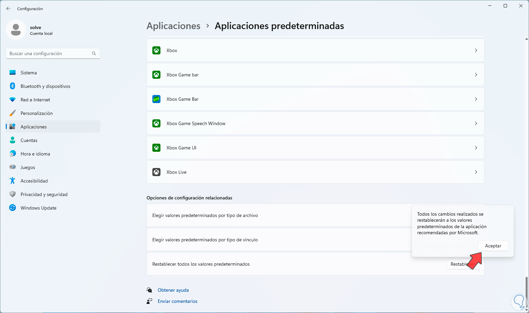Click the Enviar comentarios link
The width and height of the screenshot is (529, 313).
coord(177,301)
